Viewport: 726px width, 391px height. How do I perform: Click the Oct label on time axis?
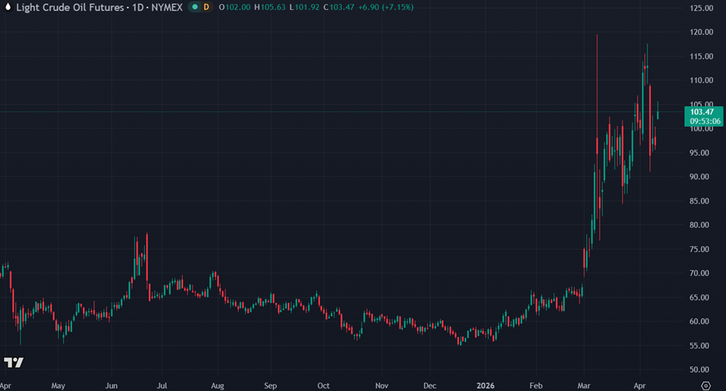(x=323, y=385)
